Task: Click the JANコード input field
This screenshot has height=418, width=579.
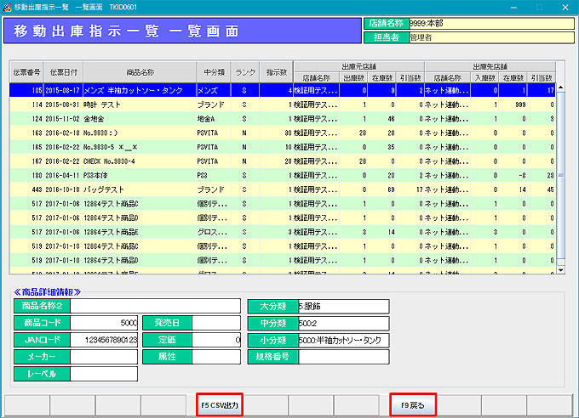Action: click(x=105, y=340)
